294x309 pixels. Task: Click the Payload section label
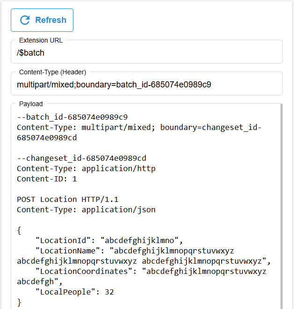pos(31,104)
